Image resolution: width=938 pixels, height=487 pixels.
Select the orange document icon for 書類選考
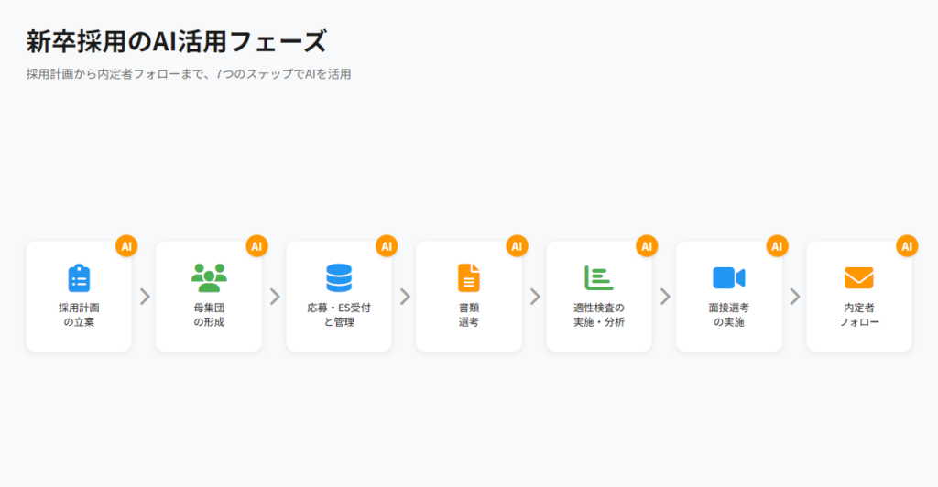469,277
